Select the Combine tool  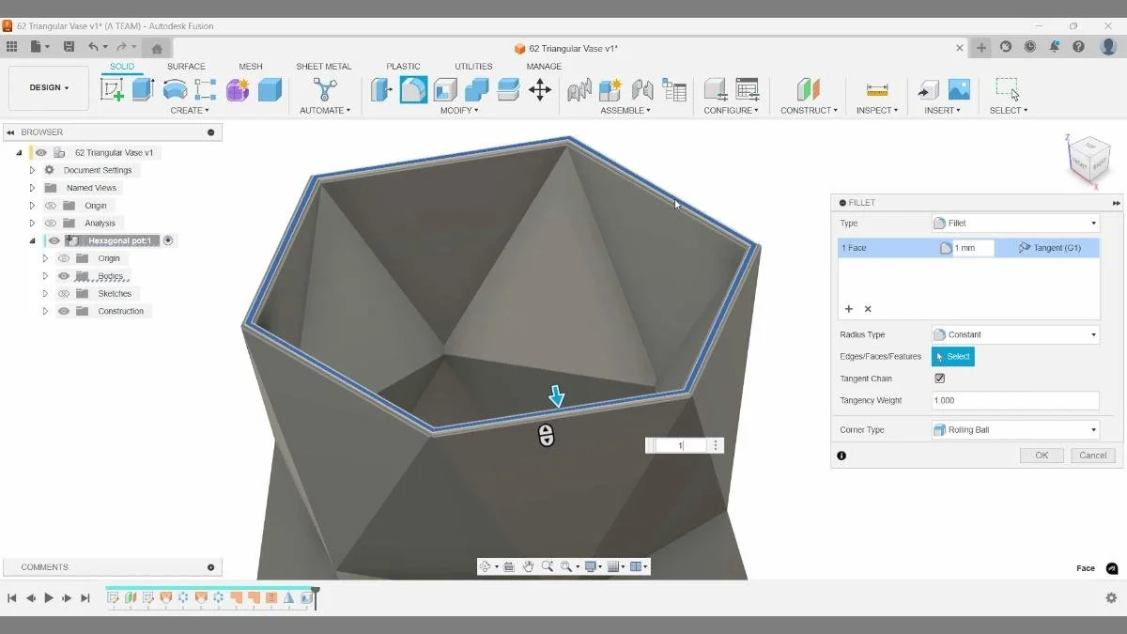pyautogui.click(x=475, y=89)
